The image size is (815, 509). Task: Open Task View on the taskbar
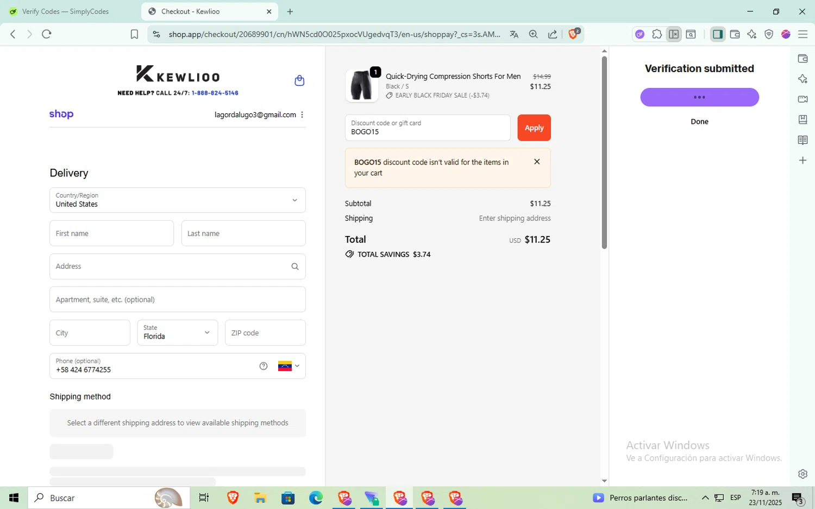point(204,498)
